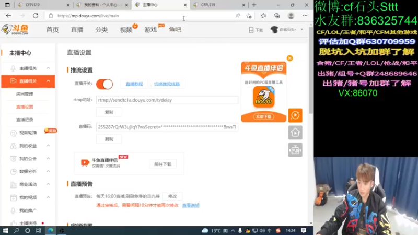Open the 查看说明 link
Image resolution: width=418 pixels, height=235 pixels.
click(191, 205)
